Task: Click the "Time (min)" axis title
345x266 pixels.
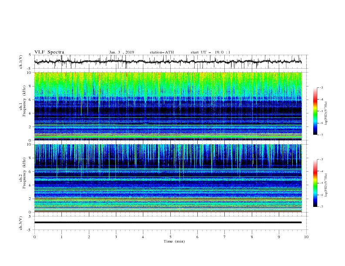Action: [174, 241]
